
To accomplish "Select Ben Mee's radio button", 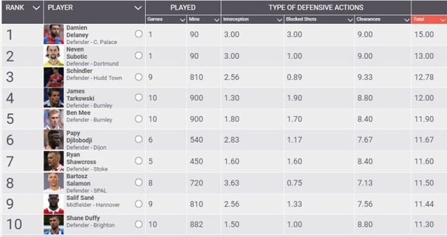I will (x=139, y=119).
